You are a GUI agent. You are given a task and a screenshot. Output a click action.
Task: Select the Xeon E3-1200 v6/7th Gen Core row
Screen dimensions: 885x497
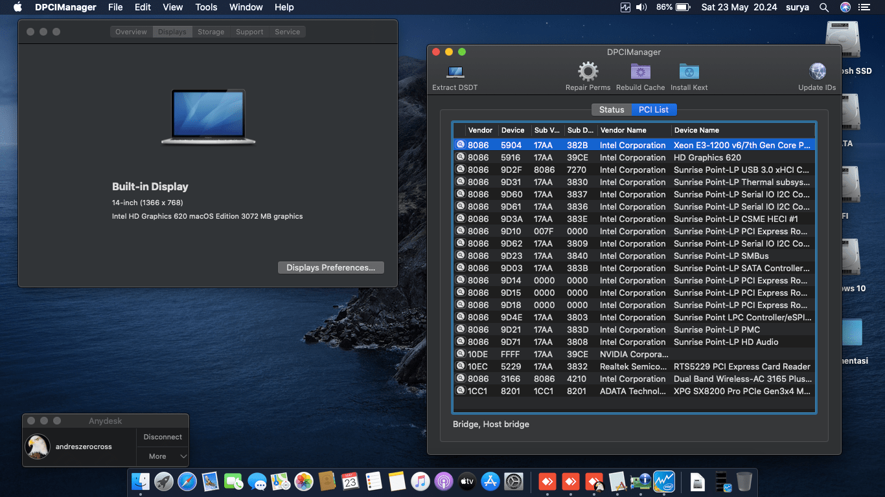634,145
